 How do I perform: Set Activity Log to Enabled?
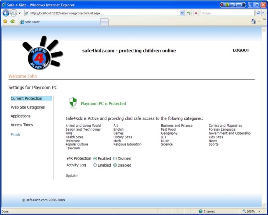pyautogui.click(x=95, y=165)
